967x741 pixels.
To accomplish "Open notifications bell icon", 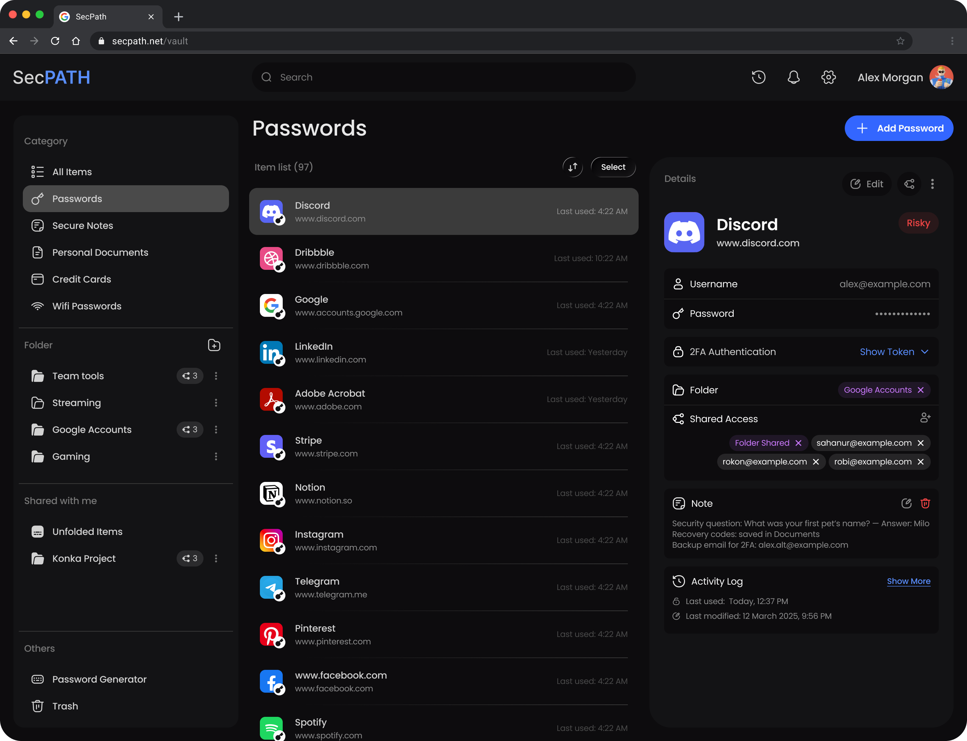I will (793, 77).
